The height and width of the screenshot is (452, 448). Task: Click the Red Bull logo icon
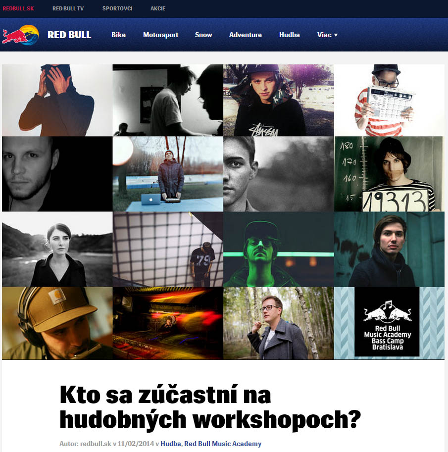click(x=20, y=35)
